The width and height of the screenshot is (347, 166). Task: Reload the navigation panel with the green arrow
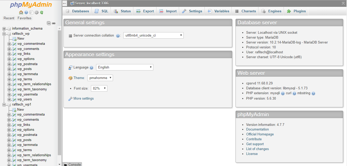click(41, 12)
